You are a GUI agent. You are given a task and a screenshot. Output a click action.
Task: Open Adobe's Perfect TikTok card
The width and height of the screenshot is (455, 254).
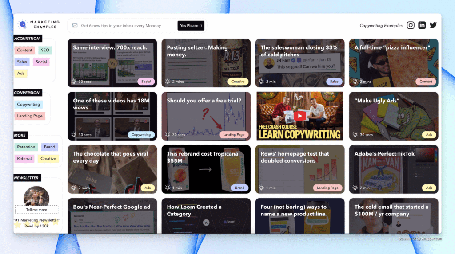pos(394,169)
